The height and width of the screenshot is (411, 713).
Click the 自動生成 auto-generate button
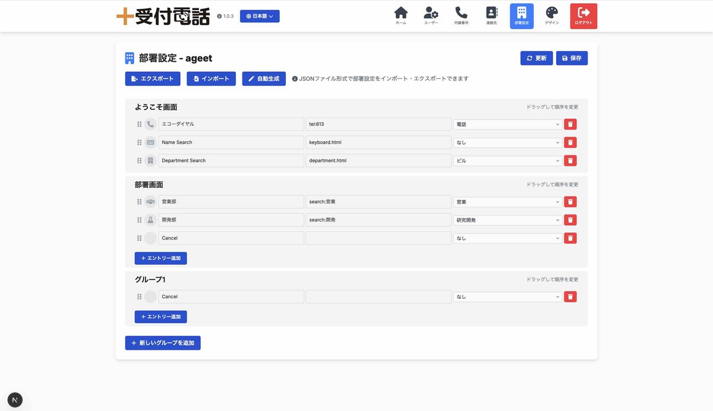pos(264,78)
